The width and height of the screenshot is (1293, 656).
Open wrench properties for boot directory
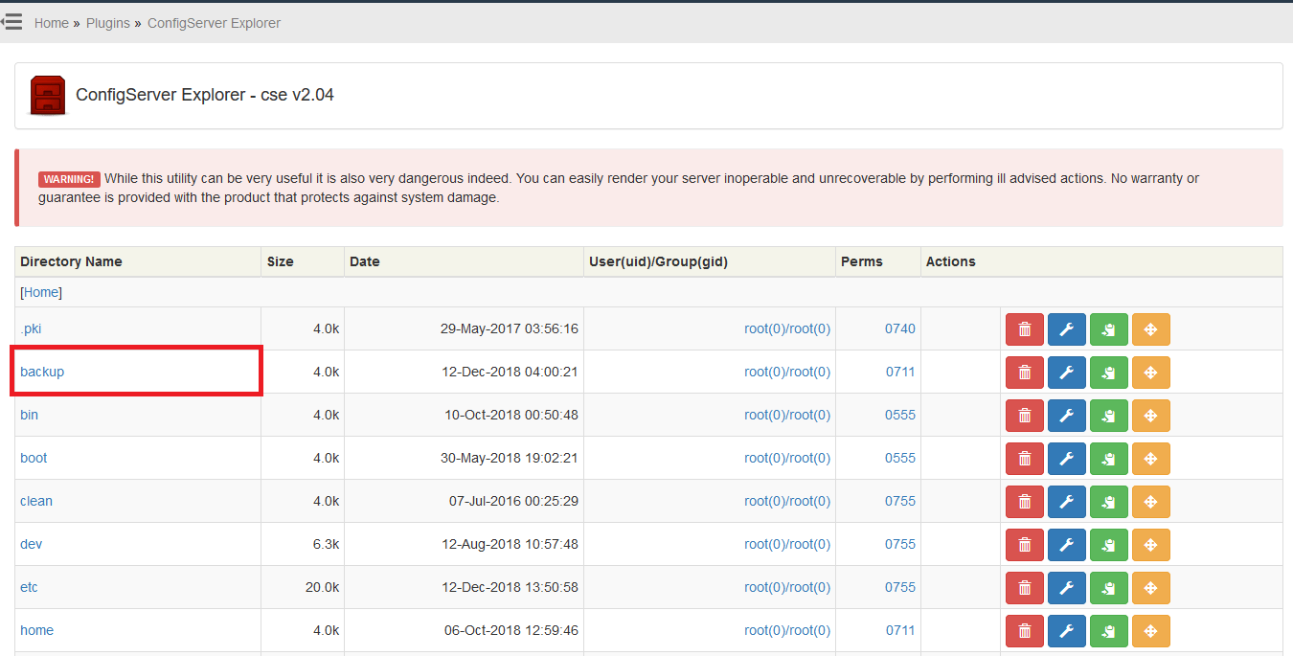coord(1067,459)
